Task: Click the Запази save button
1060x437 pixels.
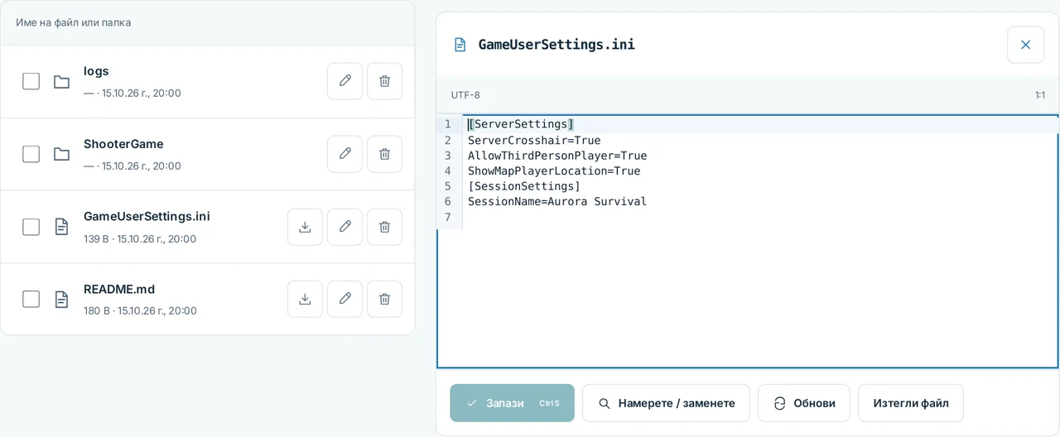Action: point(512,403)
